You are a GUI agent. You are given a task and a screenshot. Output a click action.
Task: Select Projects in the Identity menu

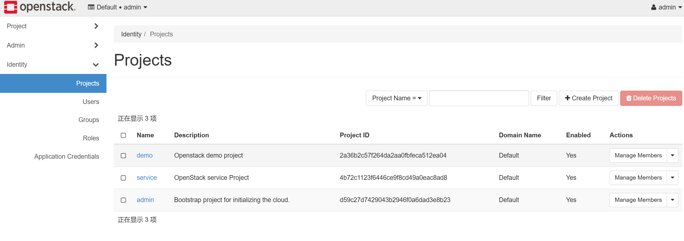click(53, 83)
